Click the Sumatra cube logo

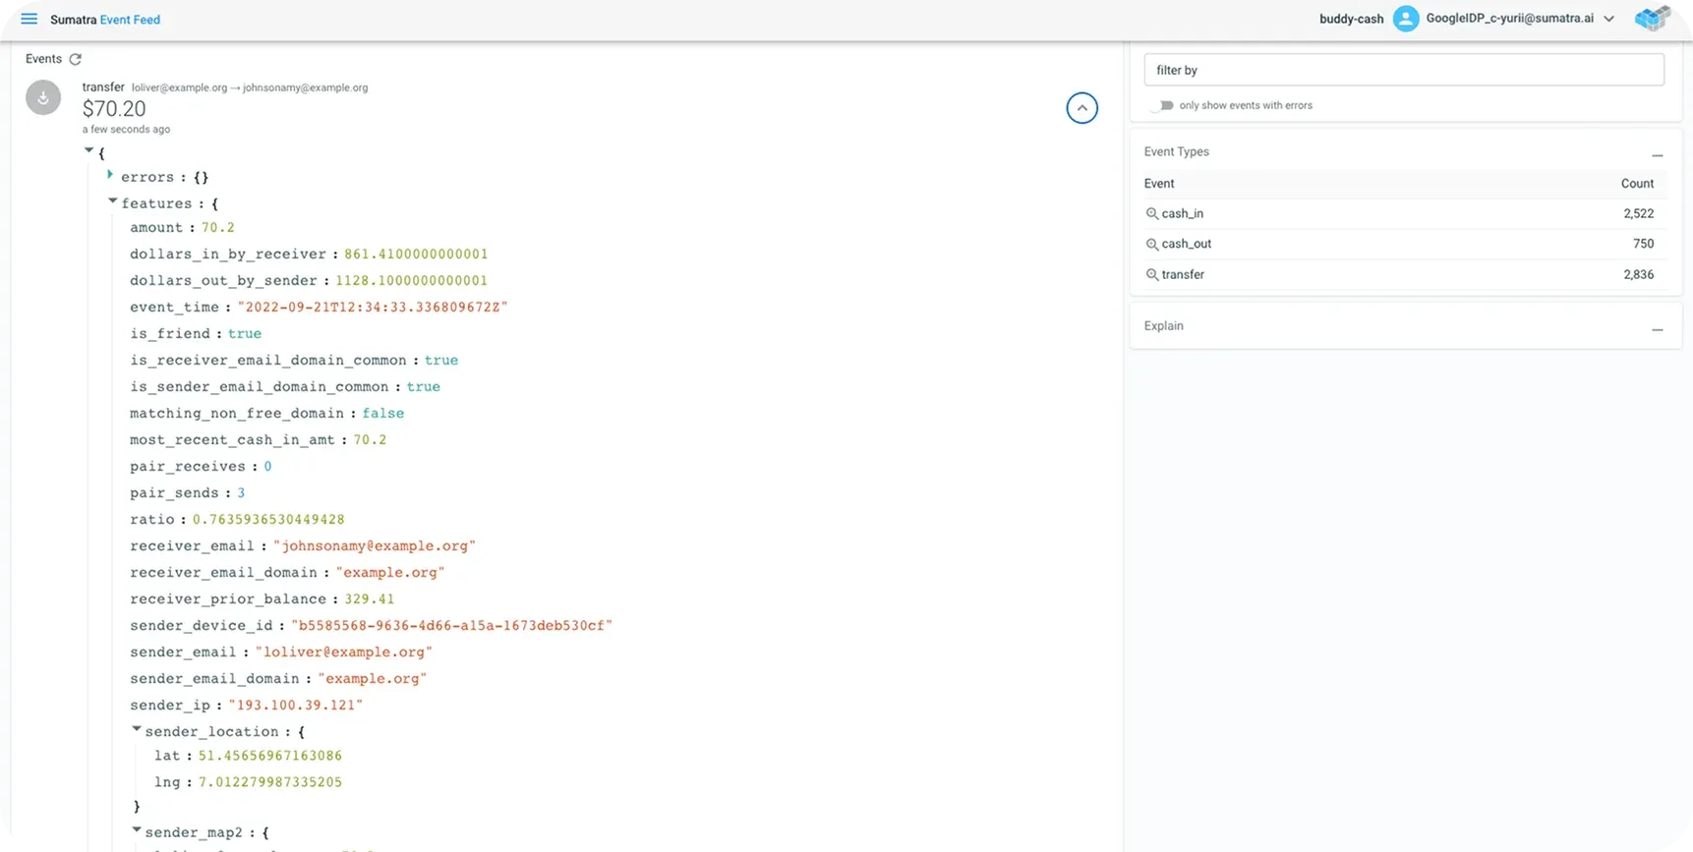(1652, 19)
